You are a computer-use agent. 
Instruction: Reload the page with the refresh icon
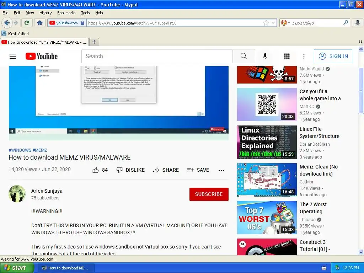27,23
